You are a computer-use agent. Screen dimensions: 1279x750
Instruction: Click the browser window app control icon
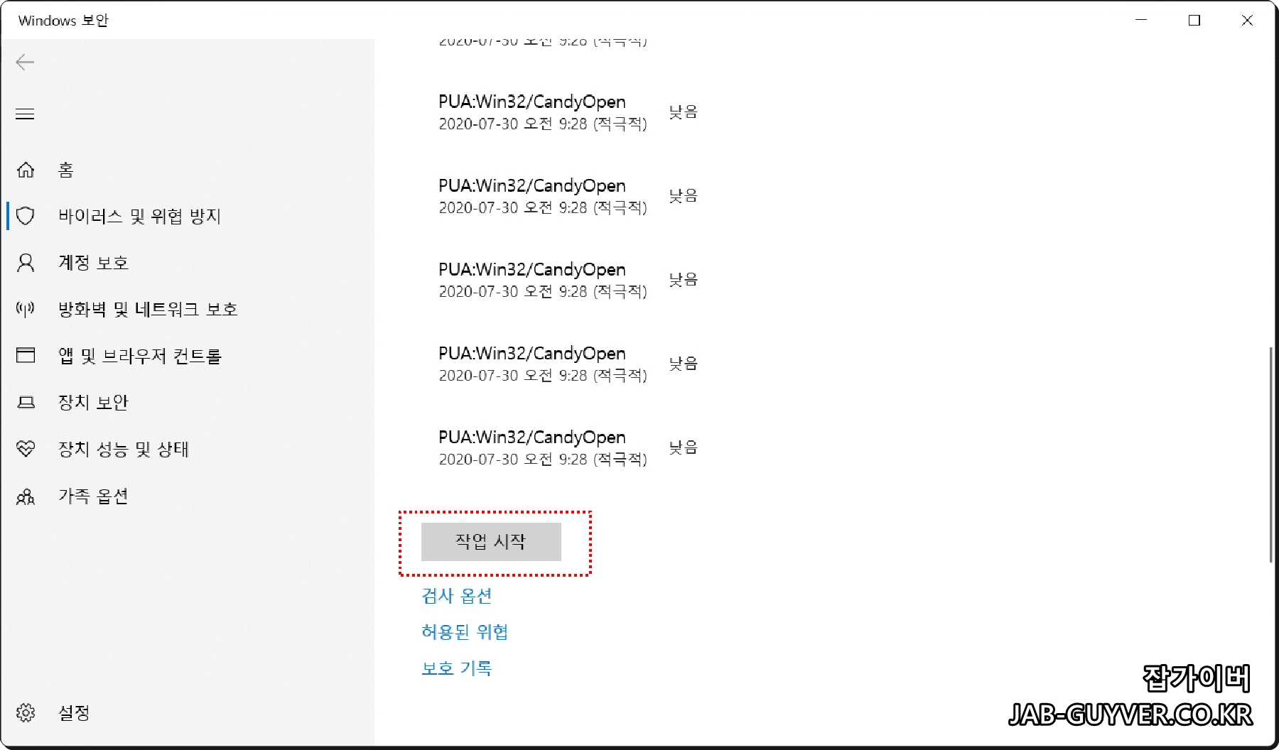[x=26, y=354]
